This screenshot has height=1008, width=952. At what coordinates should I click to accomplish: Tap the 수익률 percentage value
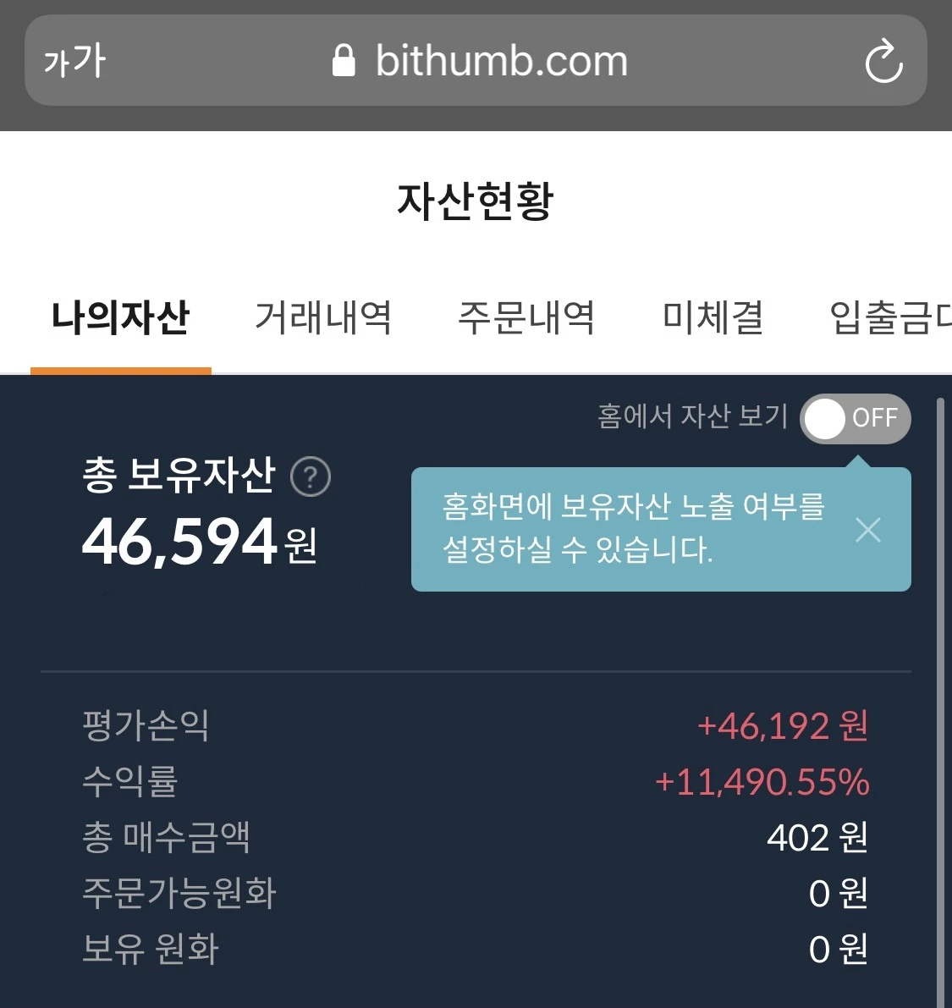(x=761, y=781)
